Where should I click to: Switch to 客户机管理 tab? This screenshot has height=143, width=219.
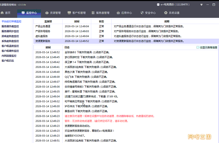(x=77, y=13)
